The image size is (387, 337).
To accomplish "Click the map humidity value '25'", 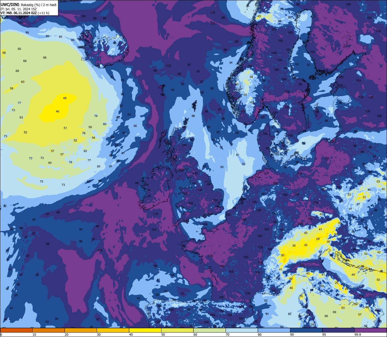I will tap(337, 283).
